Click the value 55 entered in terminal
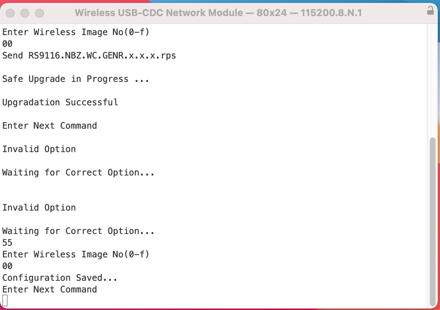The width and height of the screenshot is (440, 310). point(7,242)
